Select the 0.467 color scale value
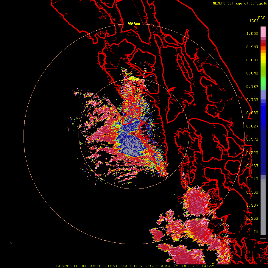Image resolution: width=268 pixels, height=268 pixels. point(252,166)
